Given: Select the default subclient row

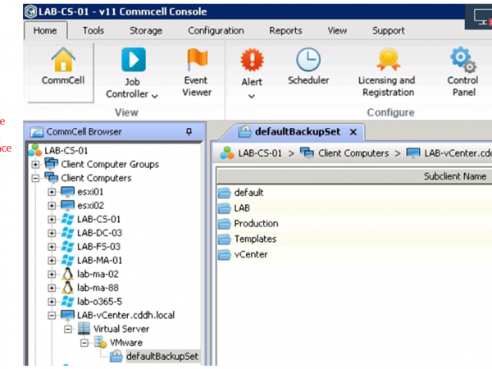Looking at the screenshot, I should [x=354, y=193].
